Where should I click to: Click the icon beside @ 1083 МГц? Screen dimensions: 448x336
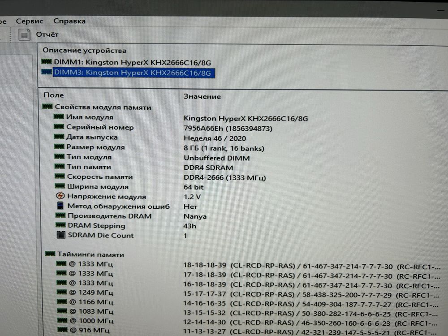coord(62,310)
